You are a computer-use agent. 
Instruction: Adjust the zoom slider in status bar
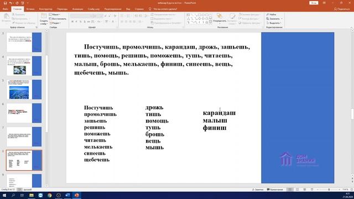tap(329, 190)
